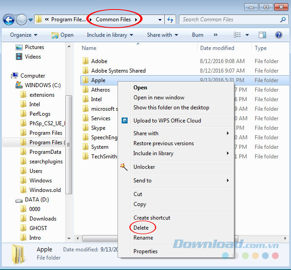The height and width of the screenshot is (270, 291).
Task: Click the change view icon in toolbar
Action: [237, 35]
